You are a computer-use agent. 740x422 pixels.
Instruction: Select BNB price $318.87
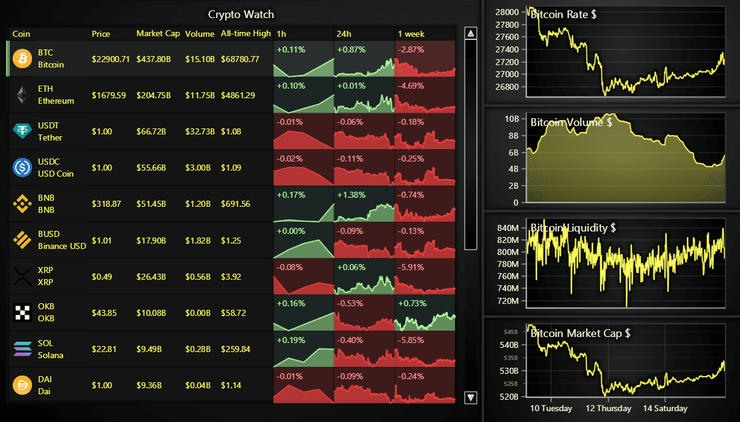pyautogui.click(x=106, y=204)
